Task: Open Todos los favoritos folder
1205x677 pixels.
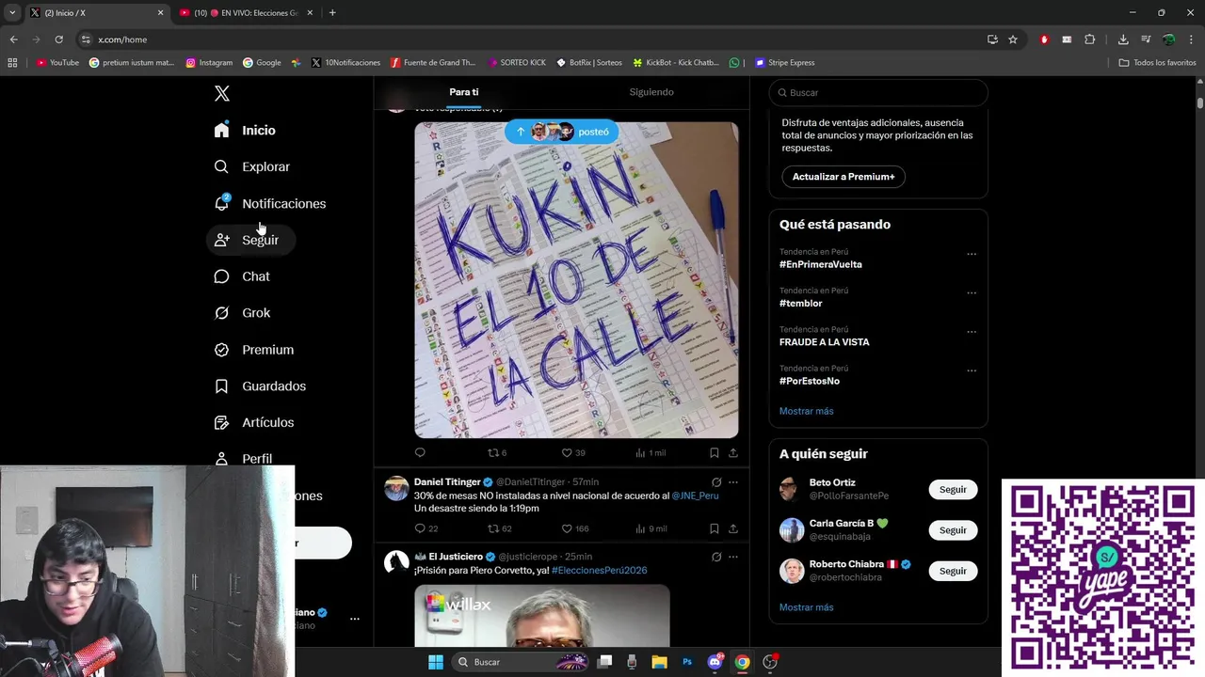Action: [x=1157, y=63]
